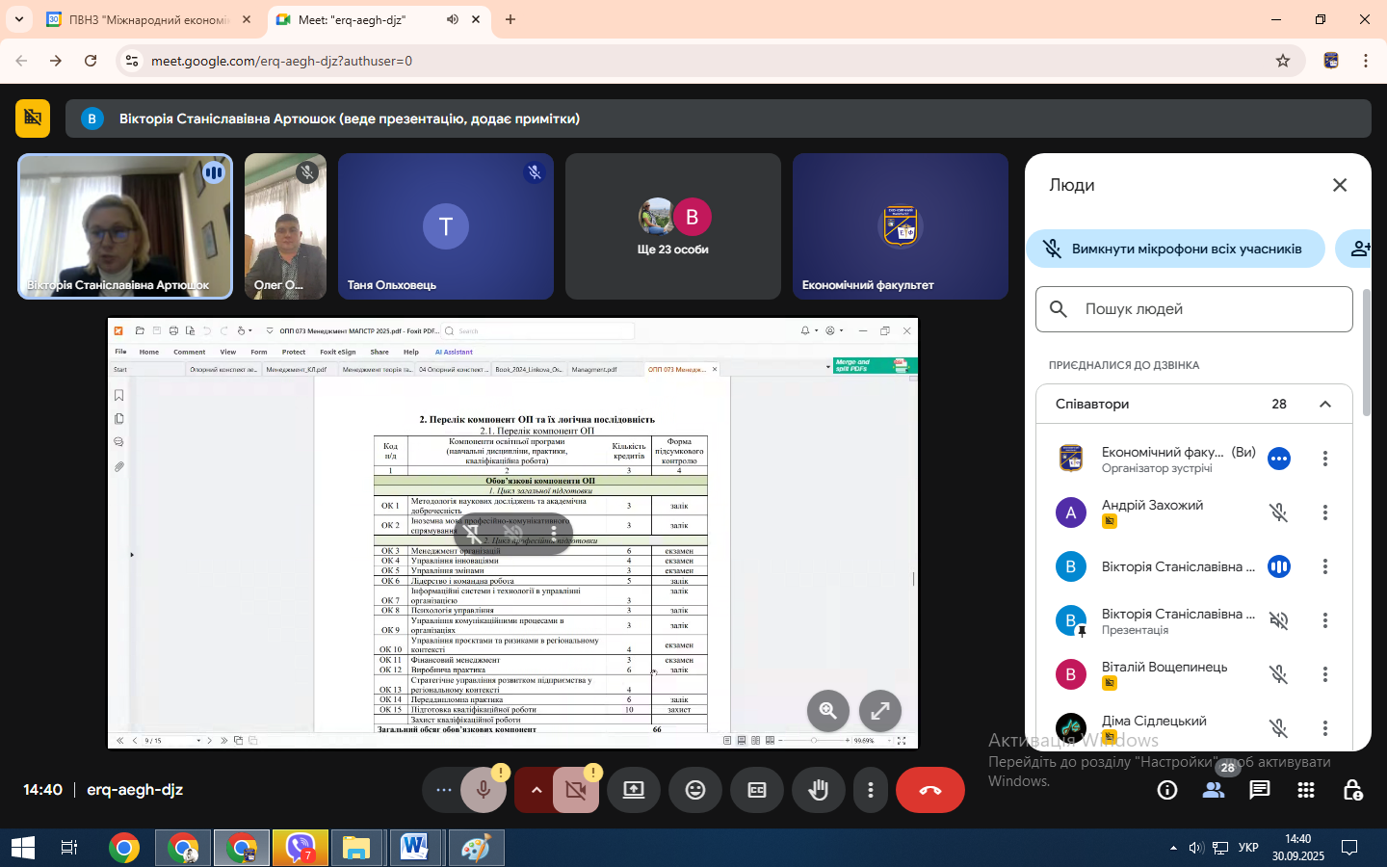Open the chat messages panel
The height and width of the screenshot is (867, 1387).
pyautogui.click(x=1259, y=790)
